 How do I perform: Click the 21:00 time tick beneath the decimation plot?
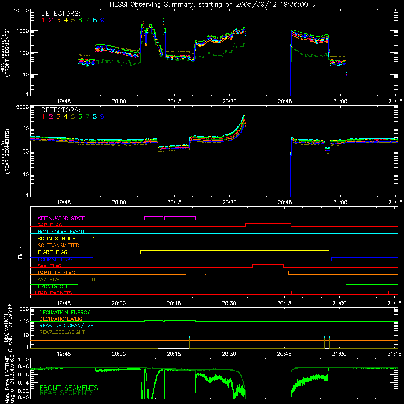339,354
